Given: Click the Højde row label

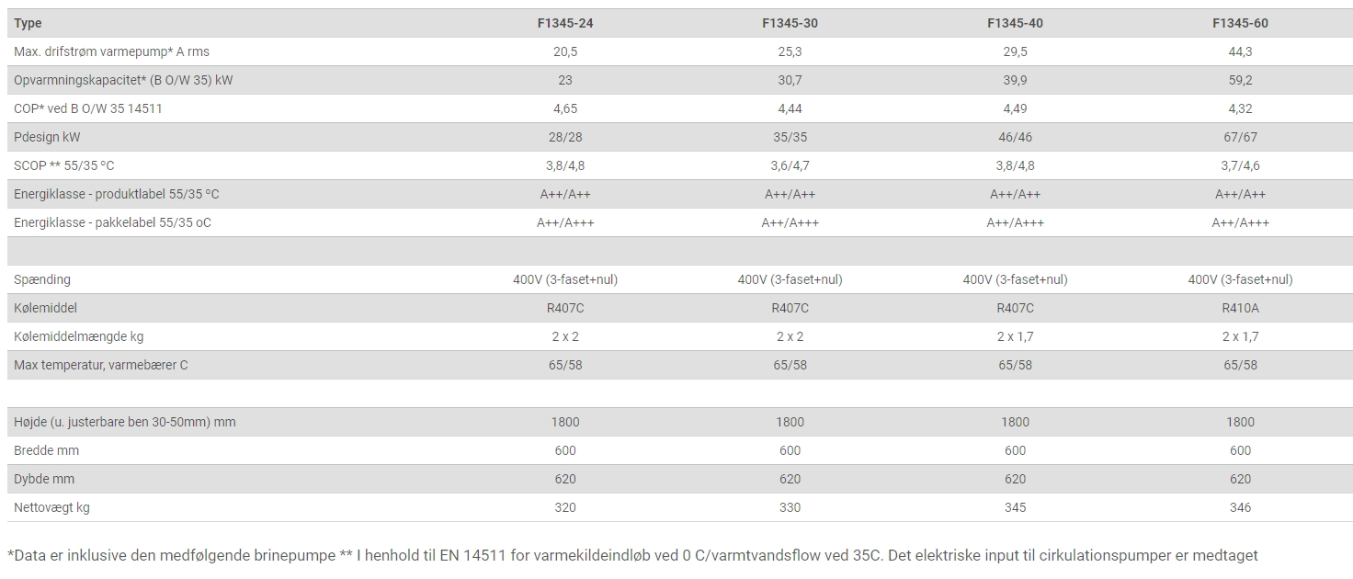Looking at the screenshot, I should 125,422.
